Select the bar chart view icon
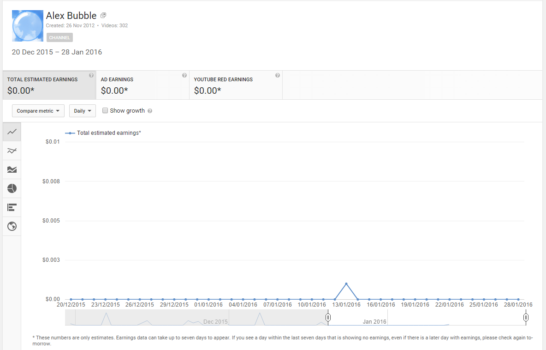 (12, 207)
